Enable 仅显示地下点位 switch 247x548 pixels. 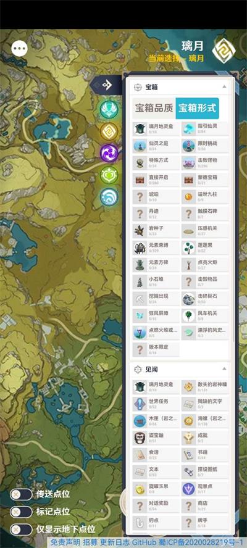tap(21, 529)
